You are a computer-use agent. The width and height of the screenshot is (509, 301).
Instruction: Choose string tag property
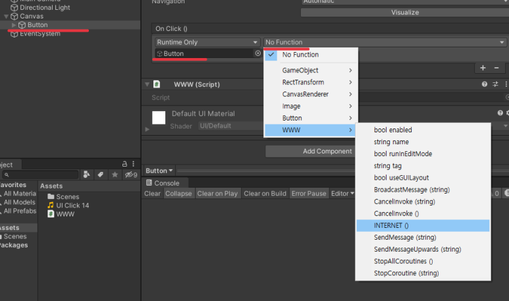(423, 166)
